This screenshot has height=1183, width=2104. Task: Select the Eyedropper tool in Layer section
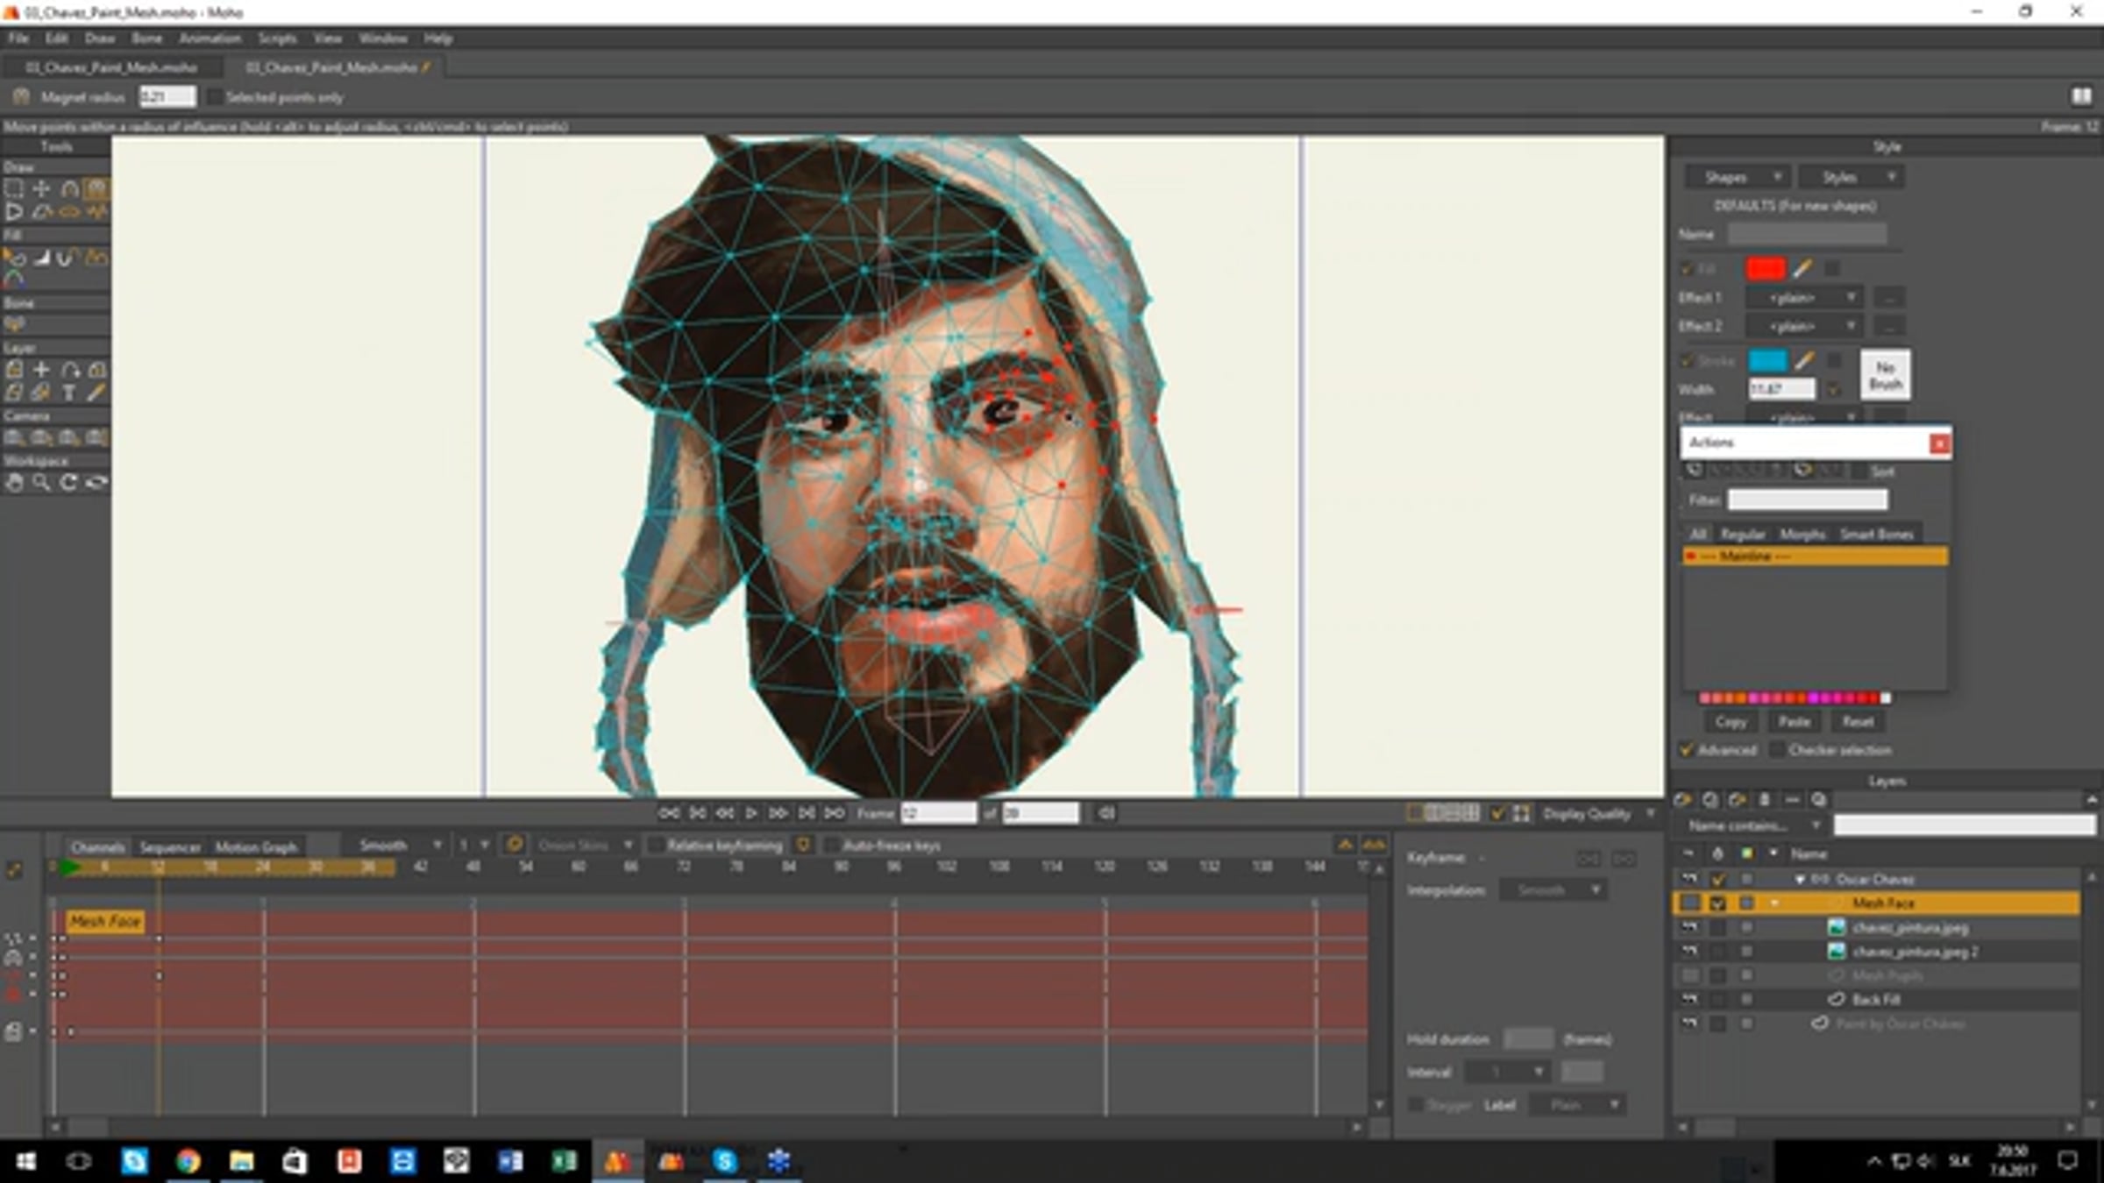tap(96, 393)
